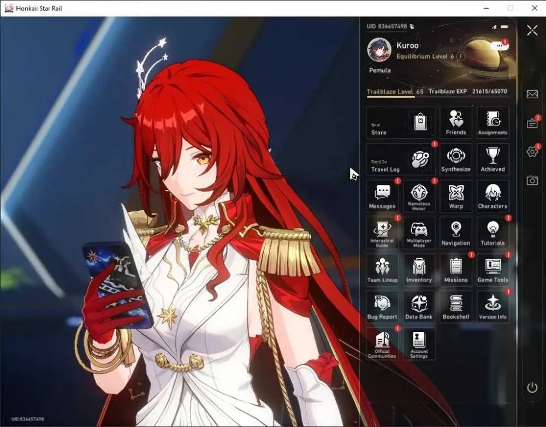Click the Kuroo profile avatar
Screen dimensions: 546x427
click(379, 50)
